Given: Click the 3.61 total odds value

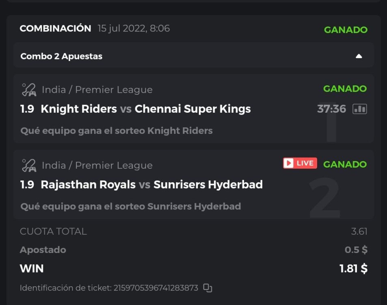Looking at the screenshot, I should point(359,231).
